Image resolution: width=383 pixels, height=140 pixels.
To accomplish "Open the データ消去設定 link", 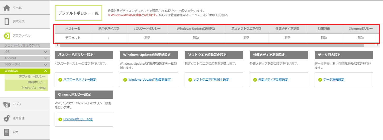I will click(333, 80).
